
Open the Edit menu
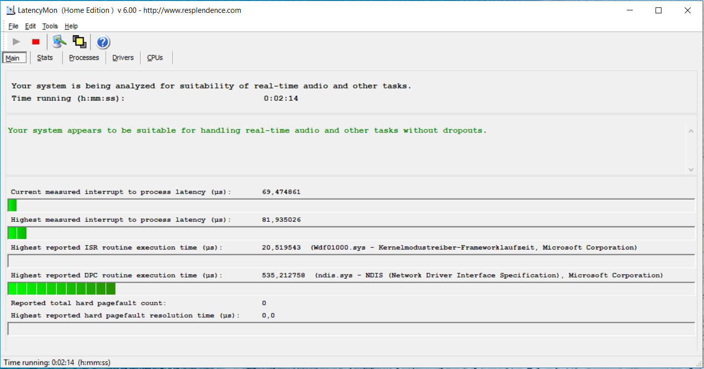click(31, 26)
